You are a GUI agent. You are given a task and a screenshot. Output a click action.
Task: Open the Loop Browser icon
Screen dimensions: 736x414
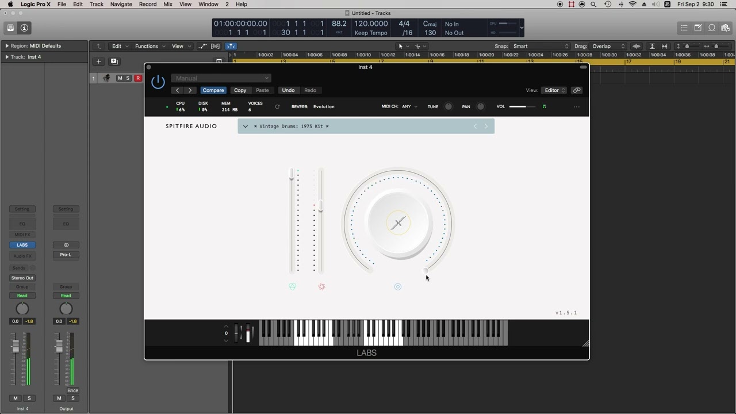tap(712, 28)
